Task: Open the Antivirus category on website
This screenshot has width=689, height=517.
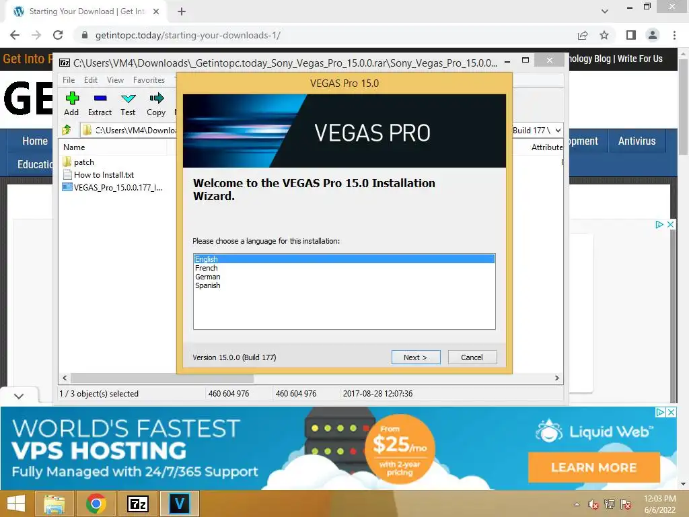Action: 637,141
